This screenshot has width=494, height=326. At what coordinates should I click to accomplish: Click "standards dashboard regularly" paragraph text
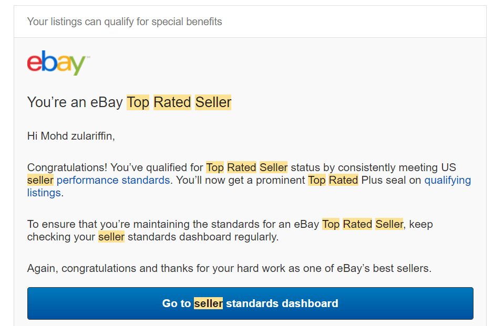pyautogui.click(x=203, y=237)
